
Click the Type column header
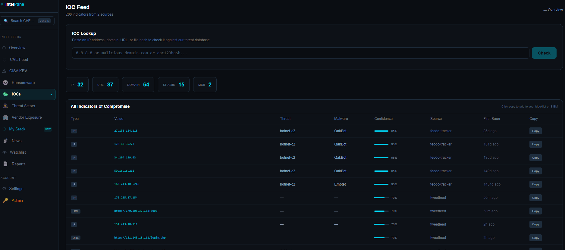click(75, 119)
